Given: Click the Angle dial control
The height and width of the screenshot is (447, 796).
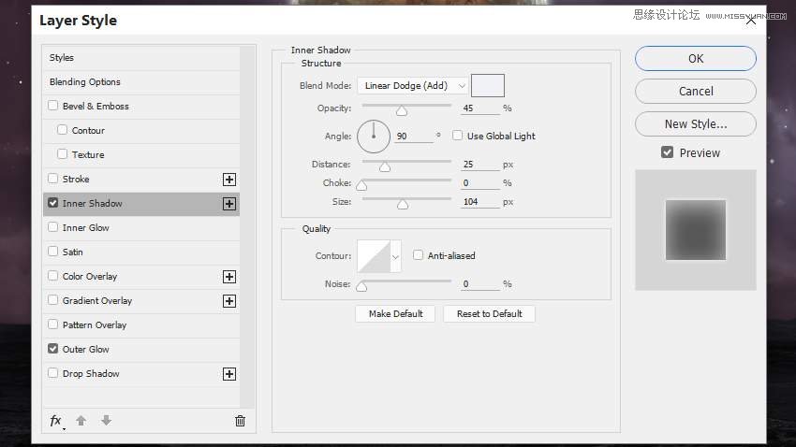Looking at the screenshot, I should point(374,137).
